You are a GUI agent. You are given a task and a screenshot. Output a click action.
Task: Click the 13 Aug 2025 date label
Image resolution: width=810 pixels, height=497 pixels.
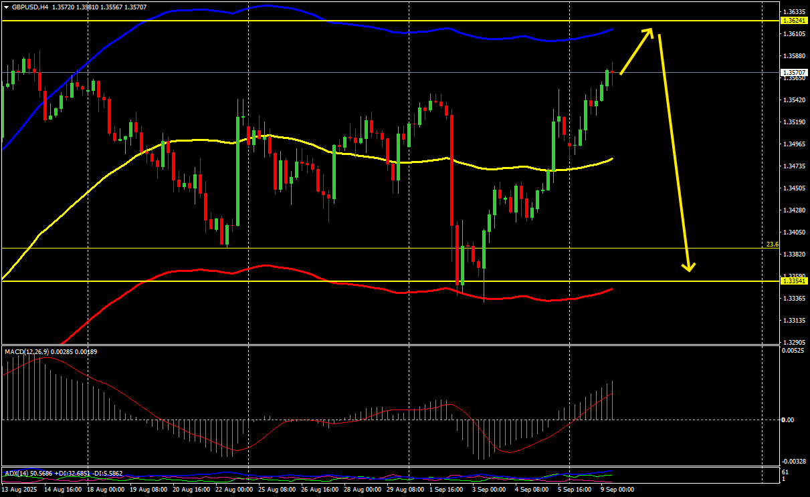[x=21, y=490]
